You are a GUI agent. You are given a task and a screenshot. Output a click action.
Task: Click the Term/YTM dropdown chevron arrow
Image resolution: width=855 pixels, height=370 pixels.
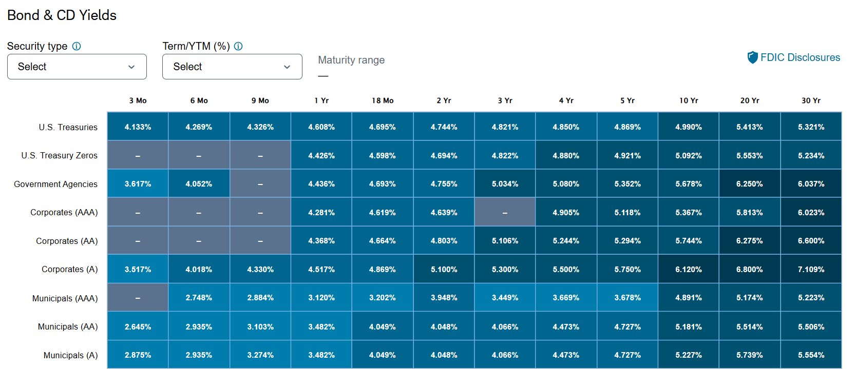pos(287,67)
